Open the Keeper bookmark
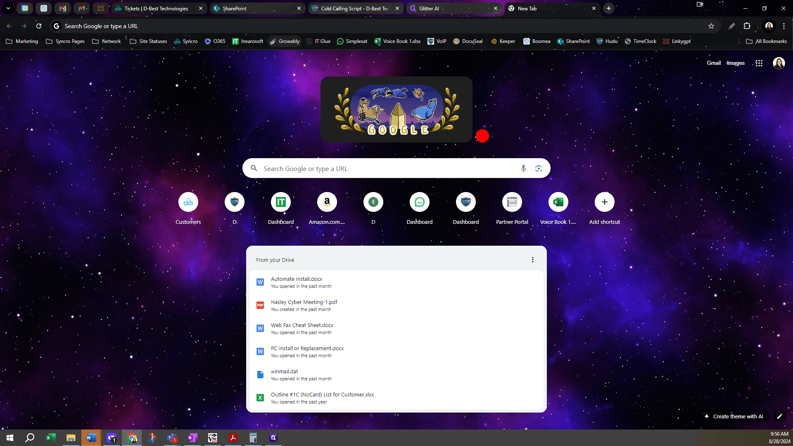The width and height of the screenshot is (793, 446). coord(503,41)
